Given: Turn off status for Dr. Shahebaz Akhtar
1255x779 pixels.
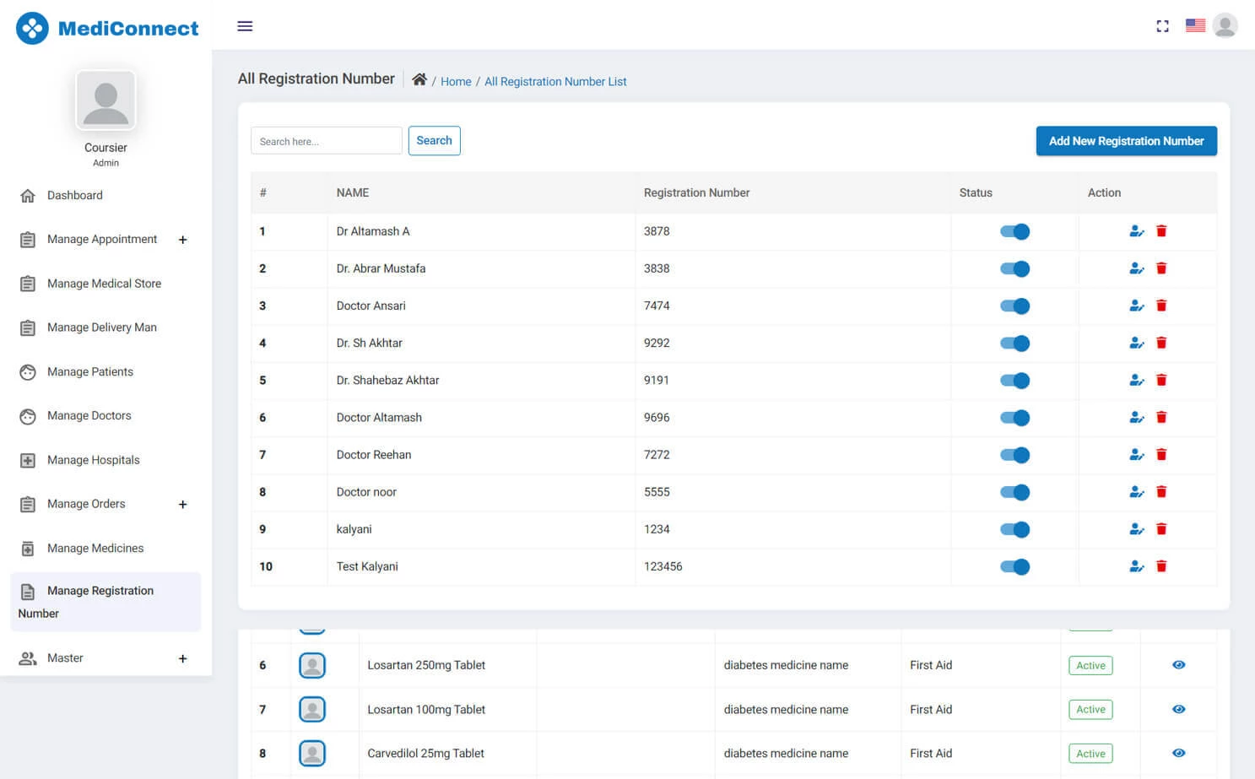Looking at the screenshot, I should [x=1014, y=381].
